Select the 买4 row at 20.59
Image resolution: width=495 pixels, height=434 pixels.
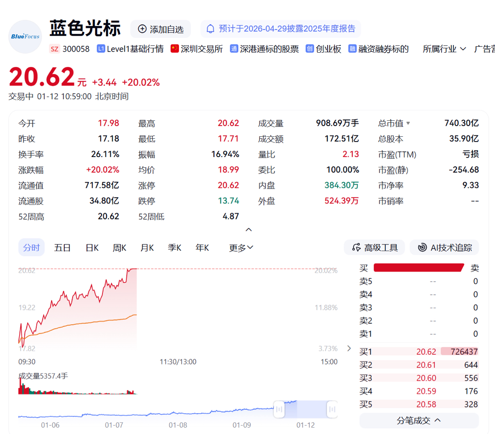pos(419,391)
